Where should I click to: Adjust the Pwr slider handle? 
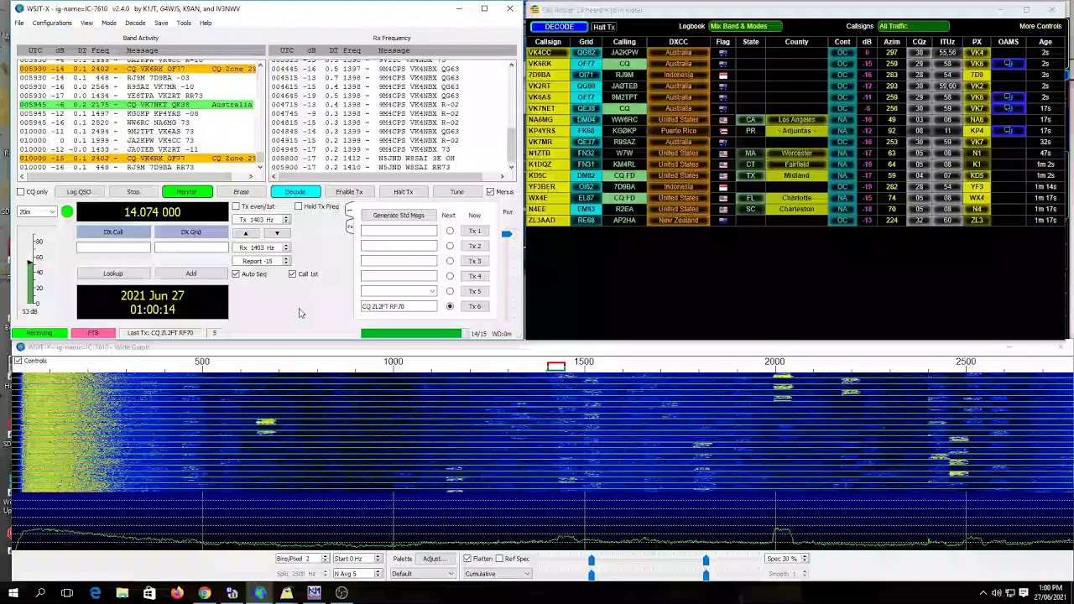pos(507,234)
